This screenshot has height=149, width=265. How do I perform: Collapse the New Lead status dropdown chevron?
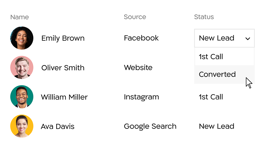point(248,39)
